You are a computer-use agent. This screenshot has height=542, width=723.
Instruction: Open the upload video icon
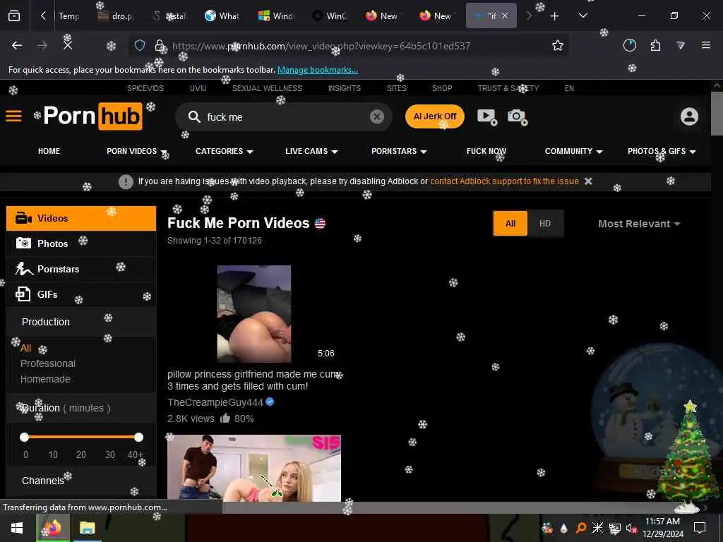pyautogui.click(x=487, y=116)
